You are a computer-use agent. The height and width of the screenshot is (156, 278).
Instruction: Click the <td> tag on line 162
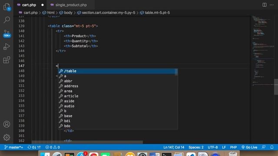[68, 141]
